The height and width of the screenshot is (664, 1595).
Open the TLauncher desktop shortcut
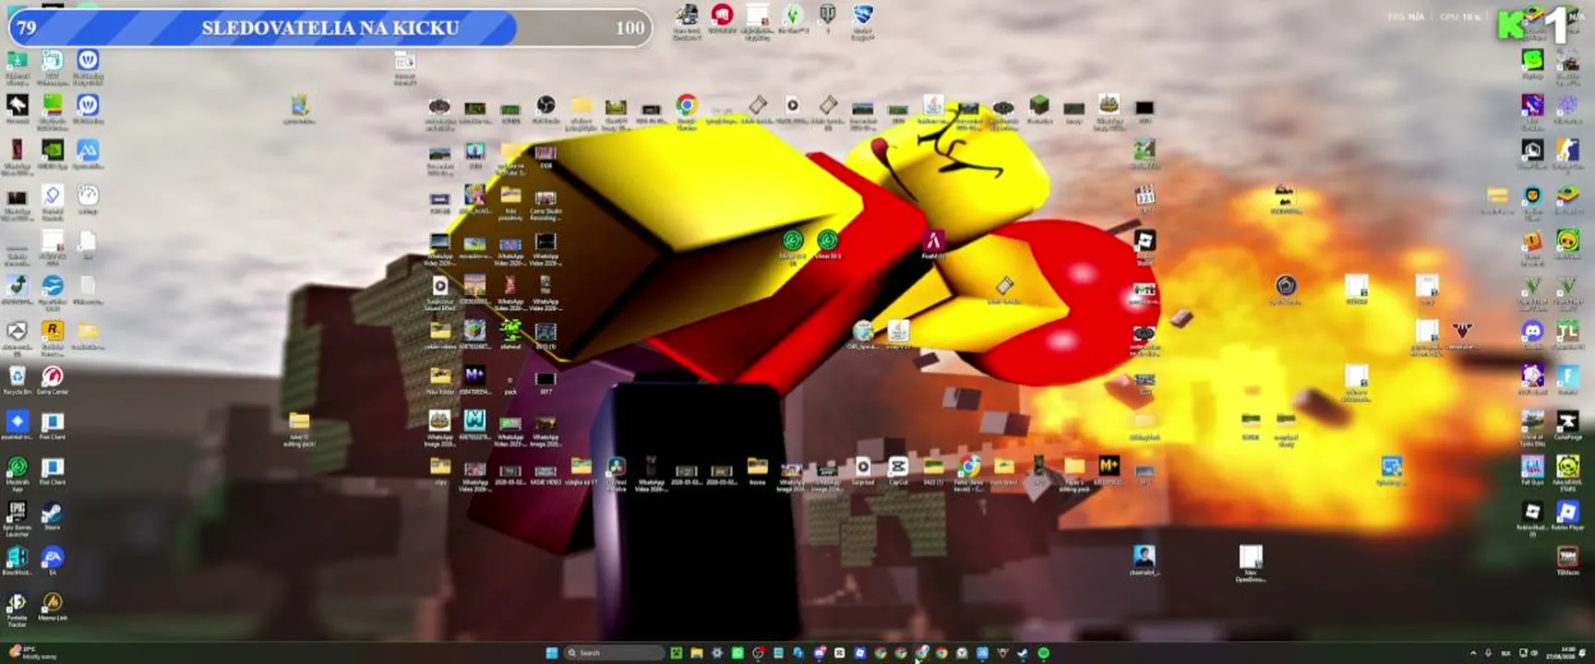pyautogui.click(x=1568, y=334)
